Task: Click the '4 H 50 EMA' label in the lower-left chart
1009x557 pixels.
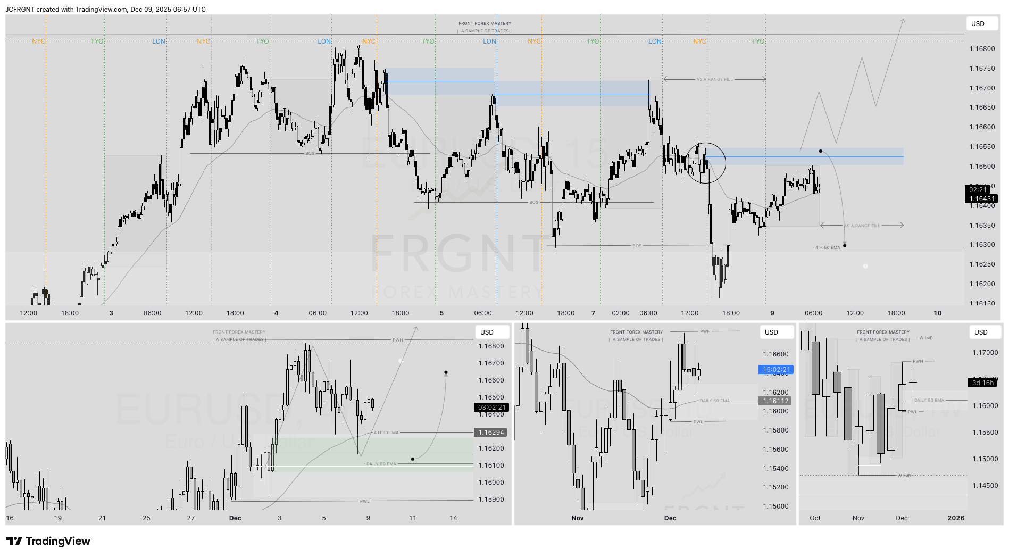Action: (386, 433)
